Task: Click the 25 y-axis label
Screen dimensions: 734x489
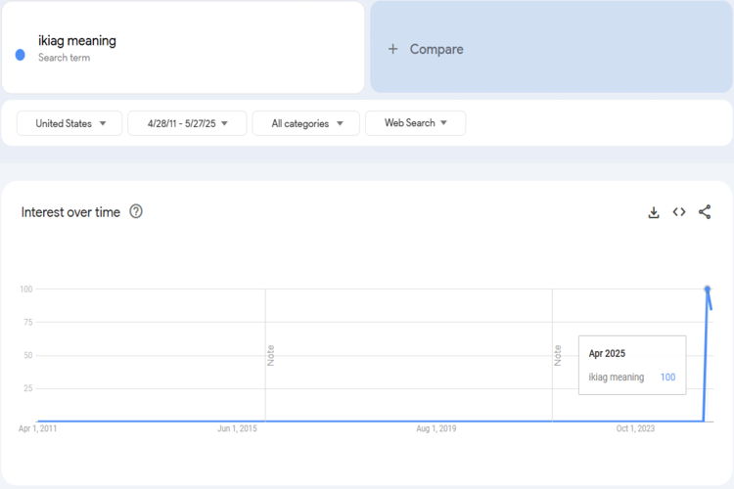Action: 28,388
